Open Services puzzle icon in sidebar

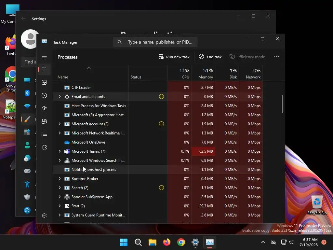tap(44, 147)
